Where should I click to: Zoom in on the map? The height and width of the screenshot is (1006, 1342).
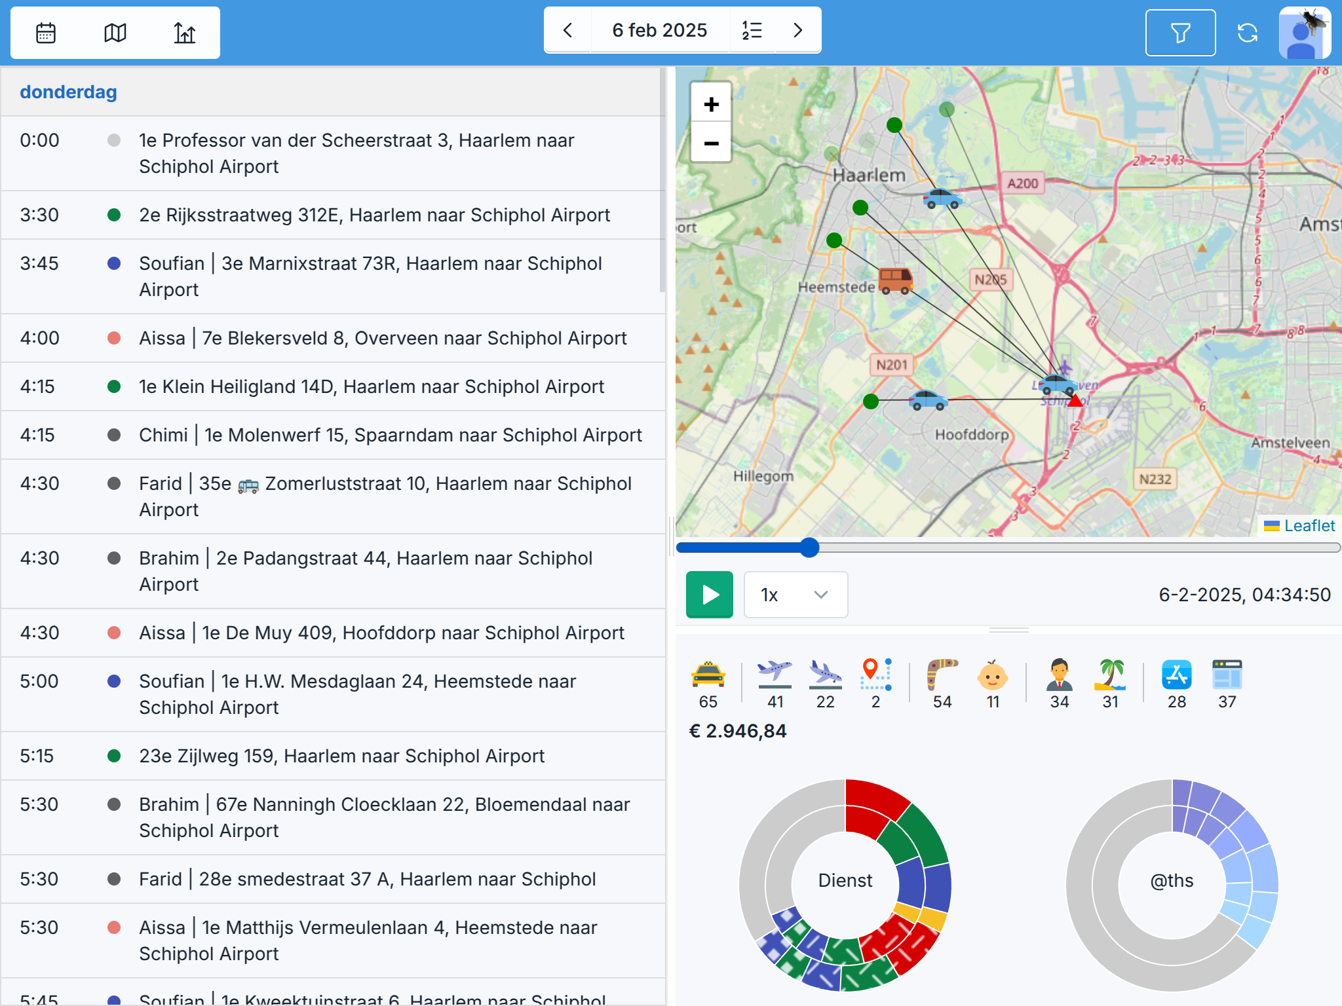pos(711,104)
